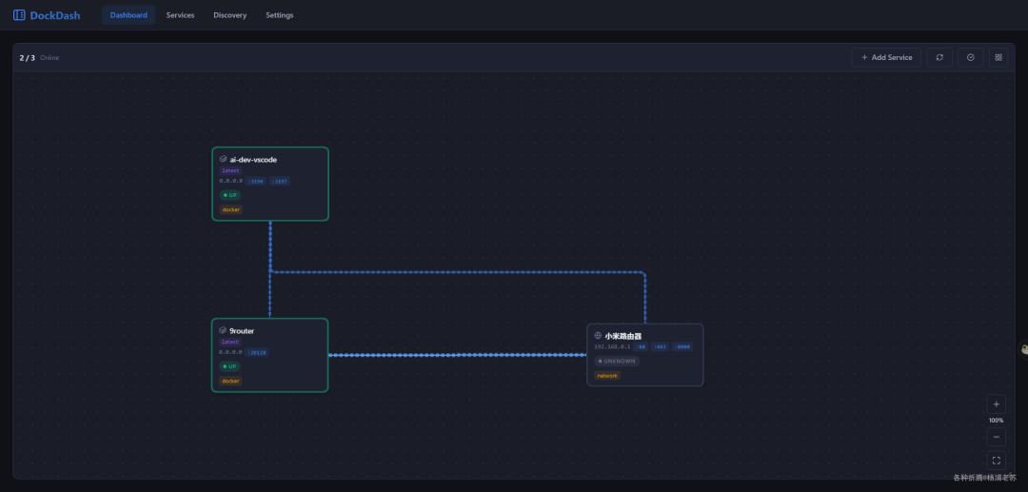Image resolution: width=1028 pixels, height=492 pixels.
Task: Click port :3197 on ai-dev-vscode
Action: 279,182
